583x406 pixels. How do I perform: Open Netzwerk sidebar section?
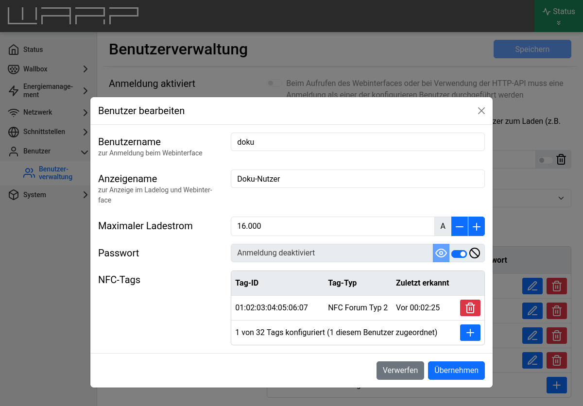49,112
